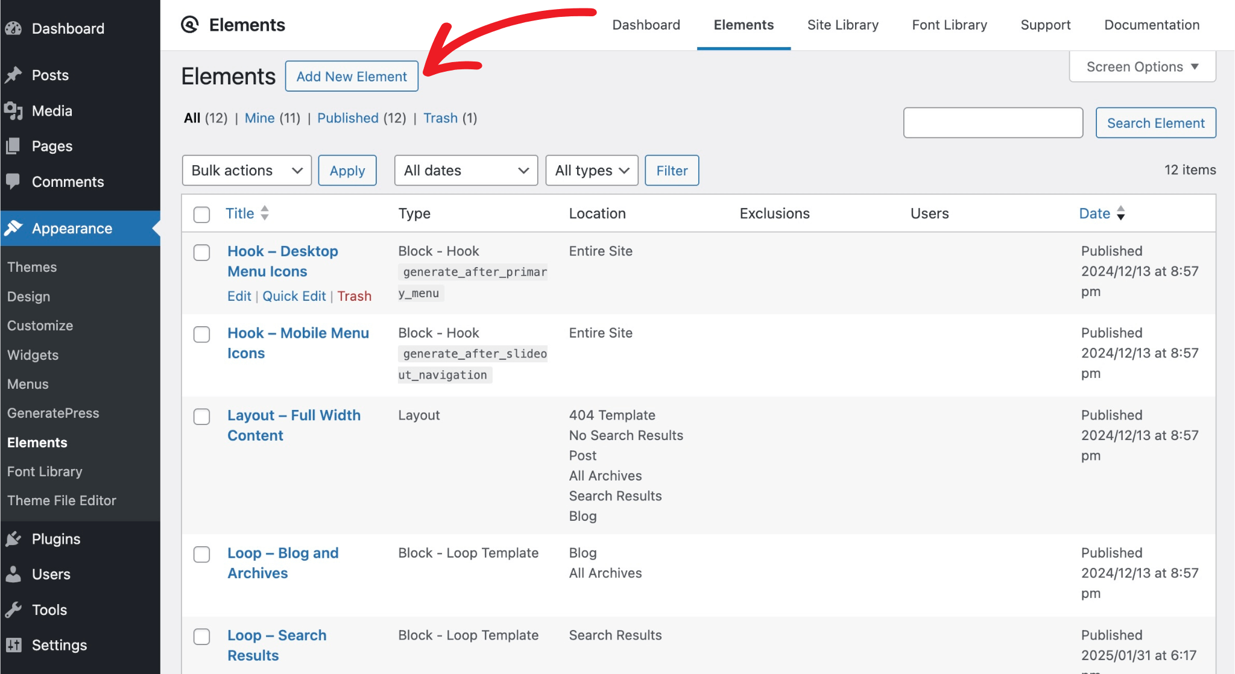Sort the table by Date

point(1094,213)
